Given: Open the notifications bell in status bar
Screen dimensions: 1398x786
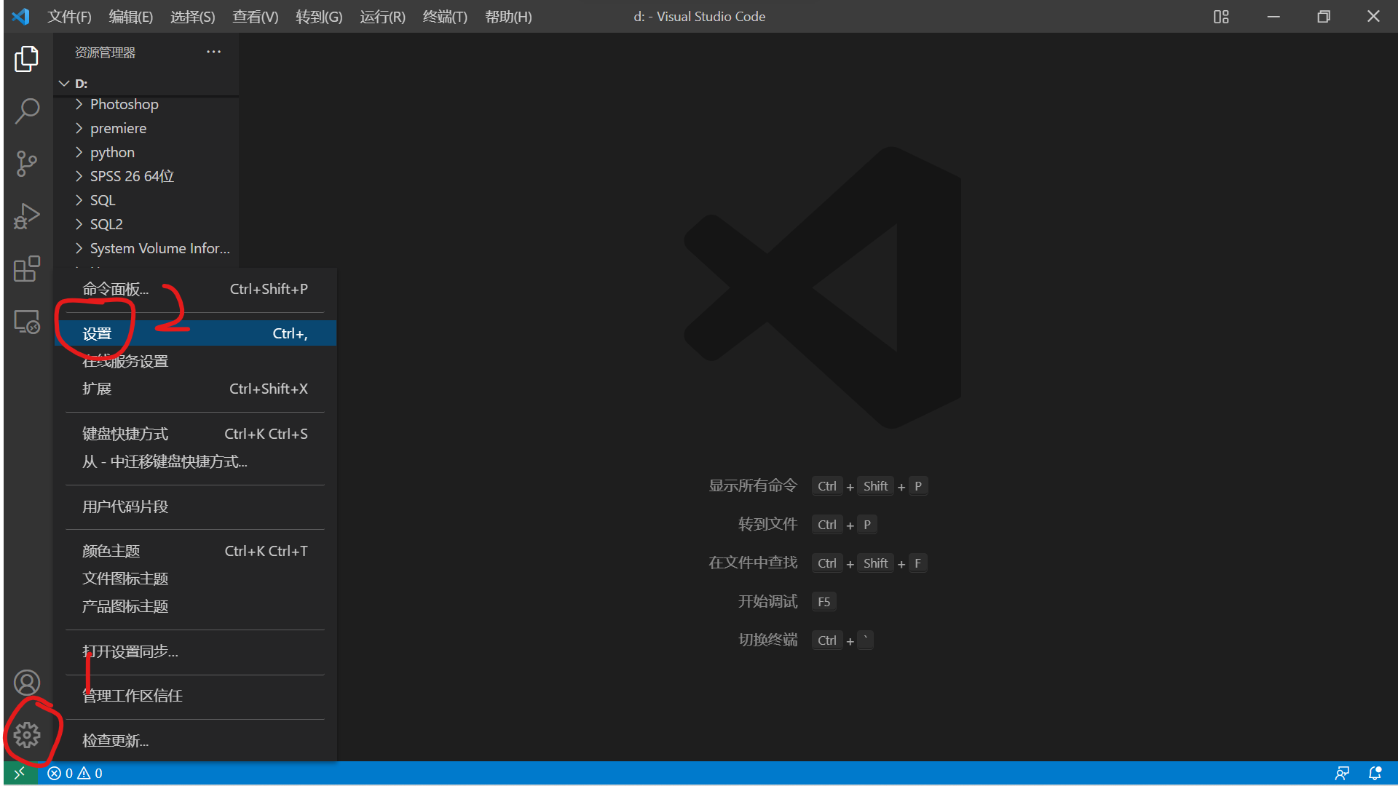Looking at the screenshot, I should [1375, 773].
